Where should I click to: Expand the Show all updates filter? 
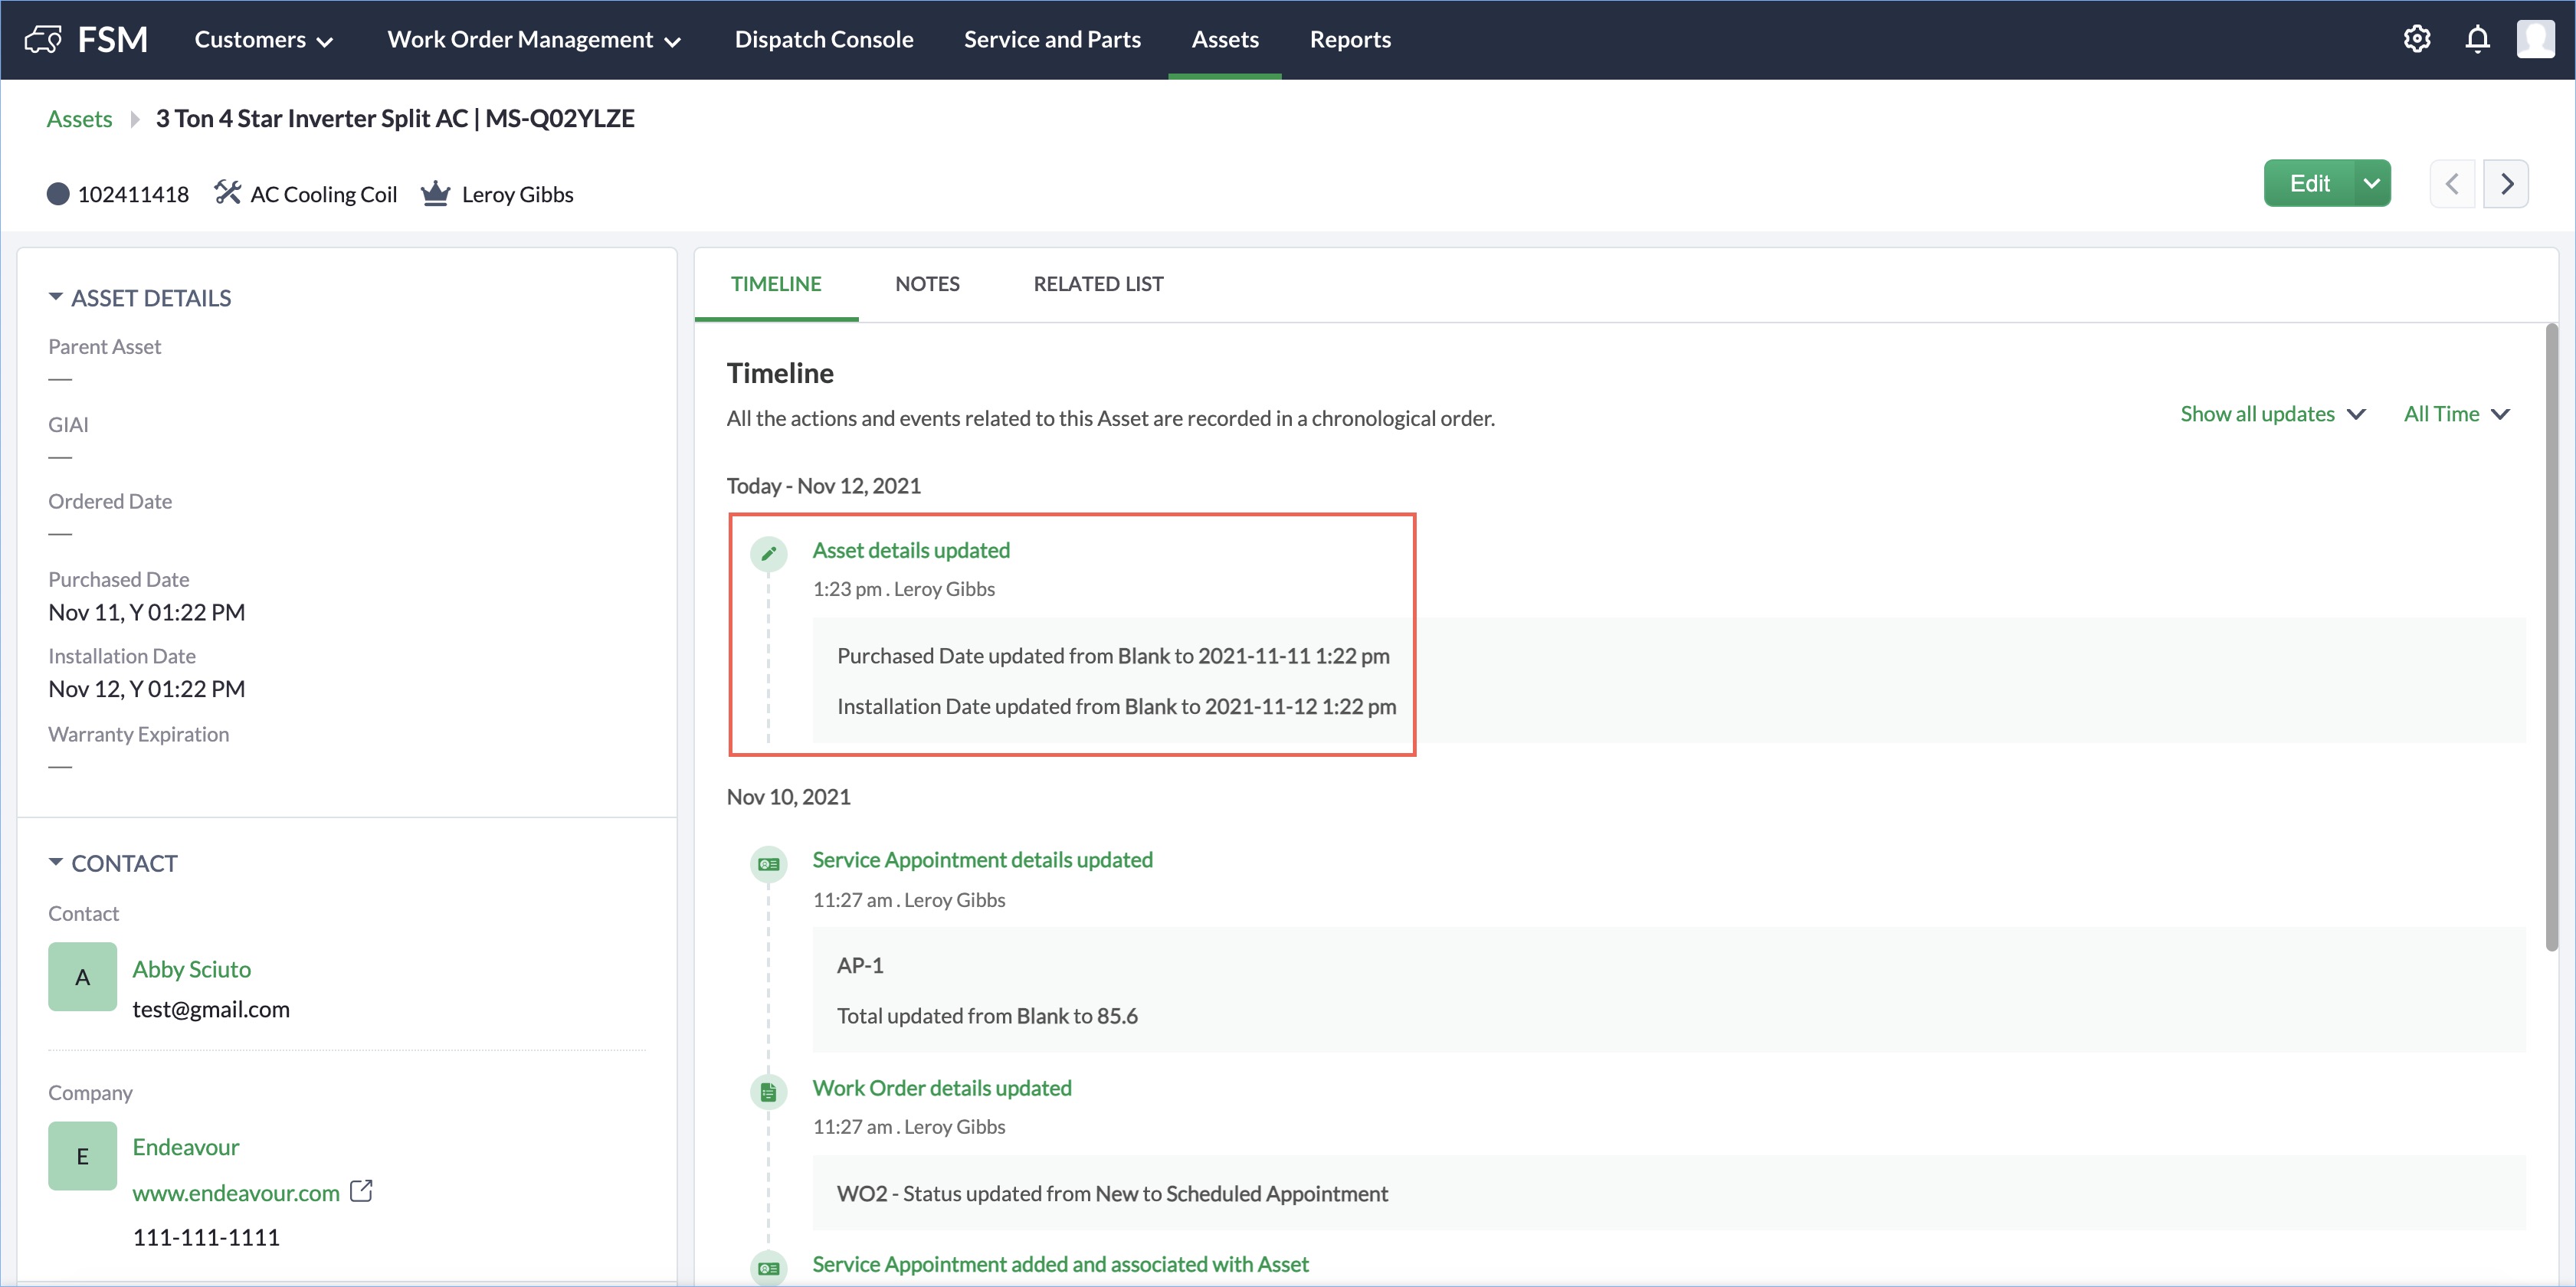point(2272,414)
